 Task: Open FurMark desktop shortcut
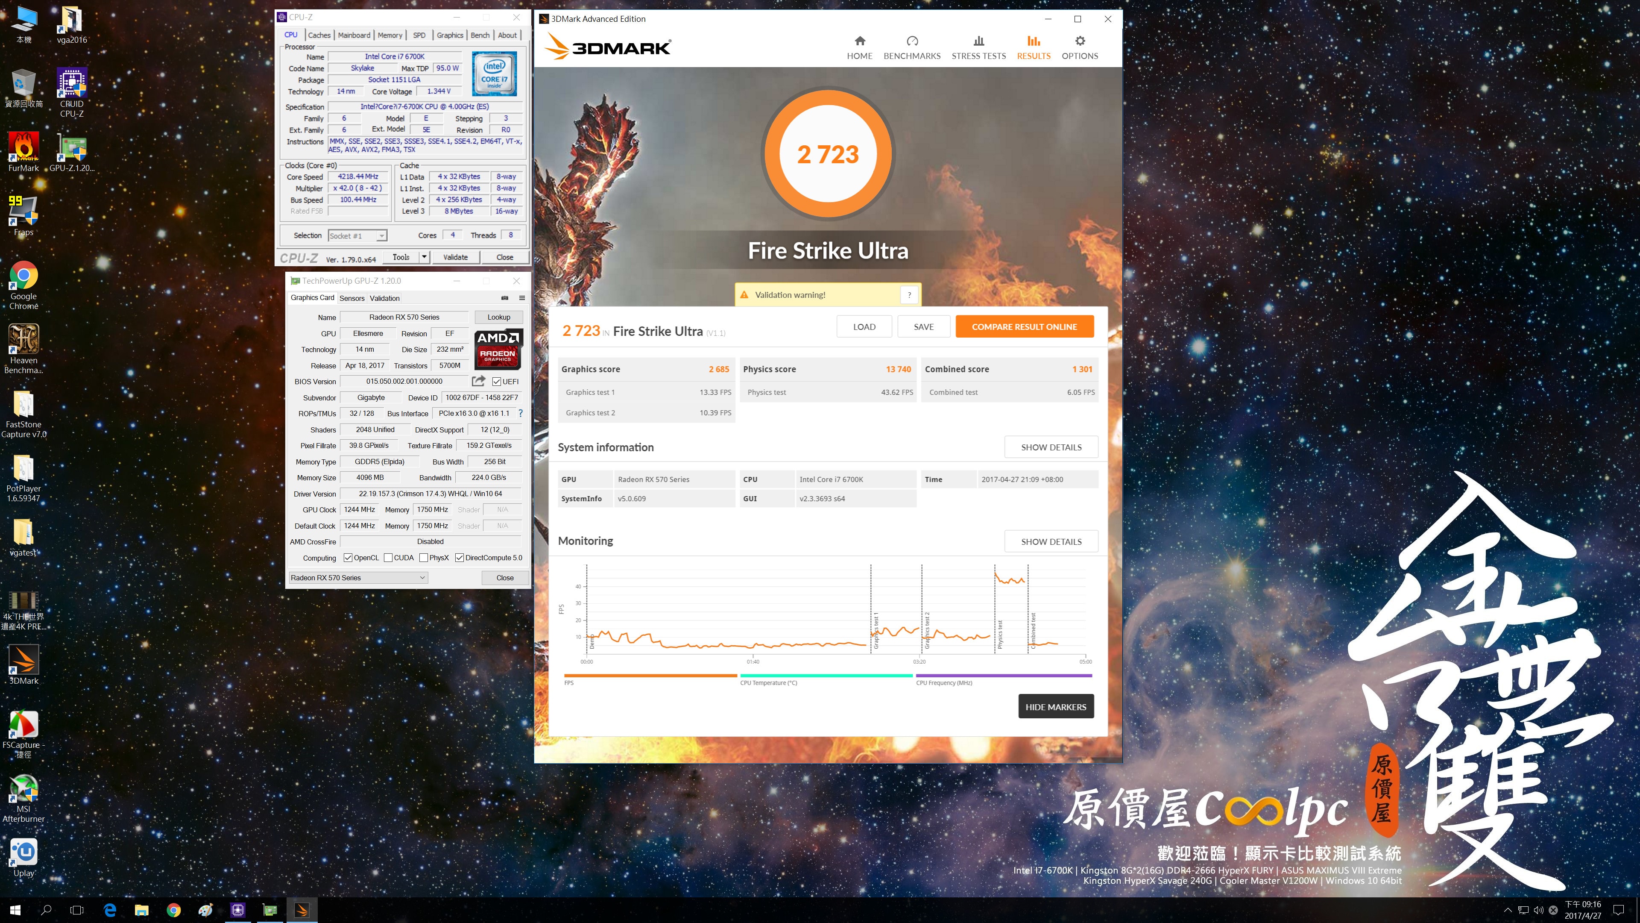23,152
